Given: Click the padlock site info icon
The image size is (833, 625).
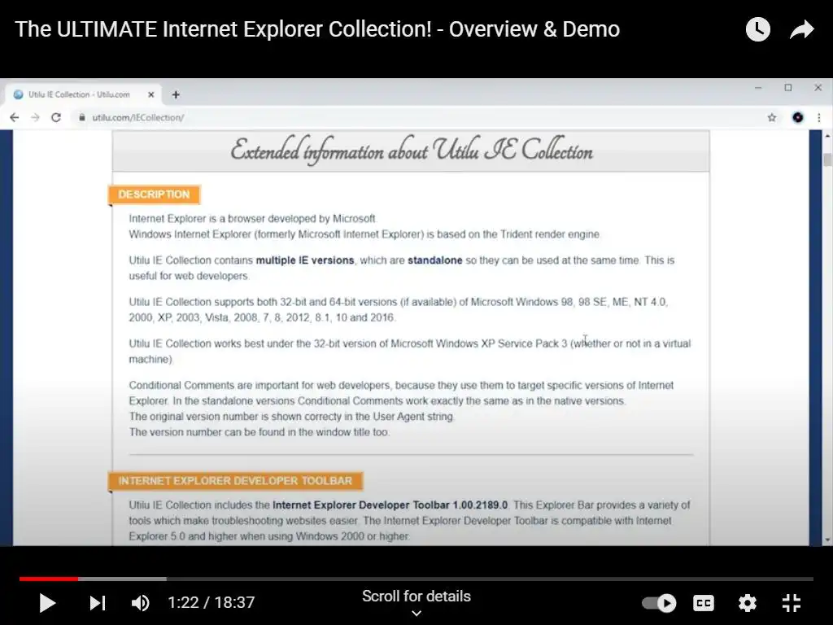Looking at the screenshot, I should point(82,117).
